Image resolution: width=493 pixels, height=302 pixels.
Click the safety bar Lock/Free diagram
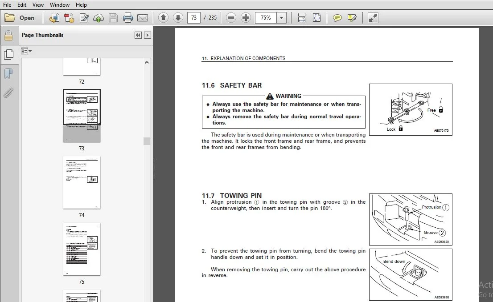point(411,109)
